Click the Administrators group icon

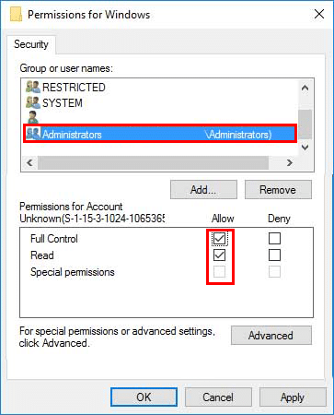click(x=33, y=134)
